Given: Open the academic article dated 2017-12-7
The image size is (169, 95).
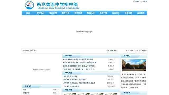Looking at the screenshot, I should (74, 80).
